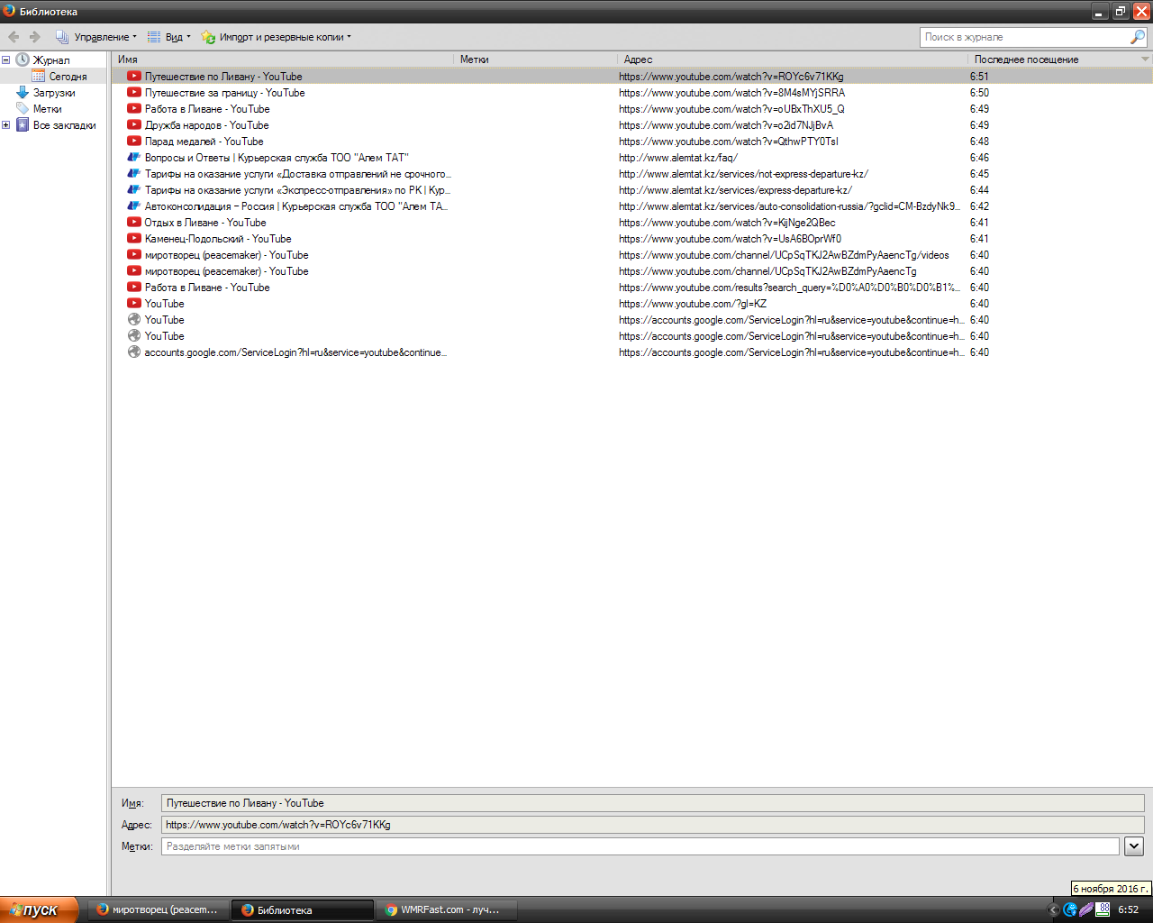Sort history by the Метки column header
This screenshot has width=1153, height=923.
[x=536, y=59]
